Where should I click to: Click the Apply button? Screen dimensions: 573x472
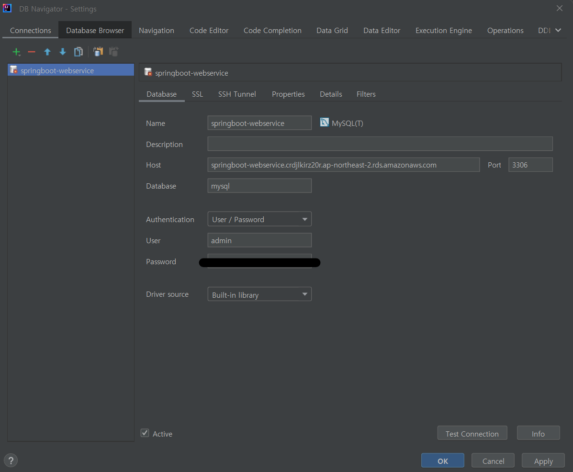pyautogui.click(x=543, y=461)
